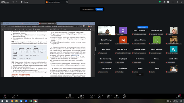Click the green encryption shield icon
The image size is (184, 103).
click(x=160, y=2)
